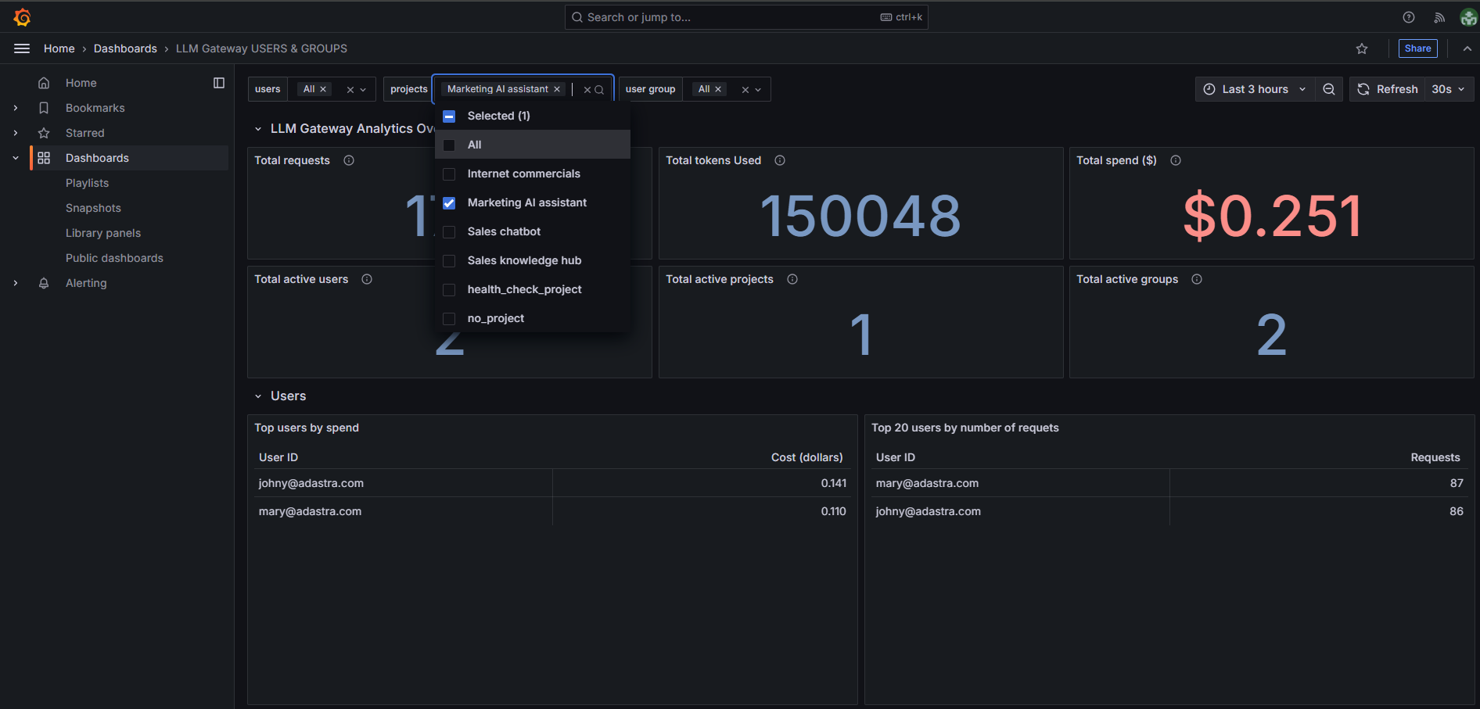Image resolution: width=1480 pixels, height=709 pixels.
Task: Open Playlists from the sidebar menu
Action: coord(87,182)
